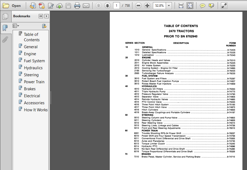Go to the previous page arrow
This screenshot has width=247, height=170.
pos(98,6)
